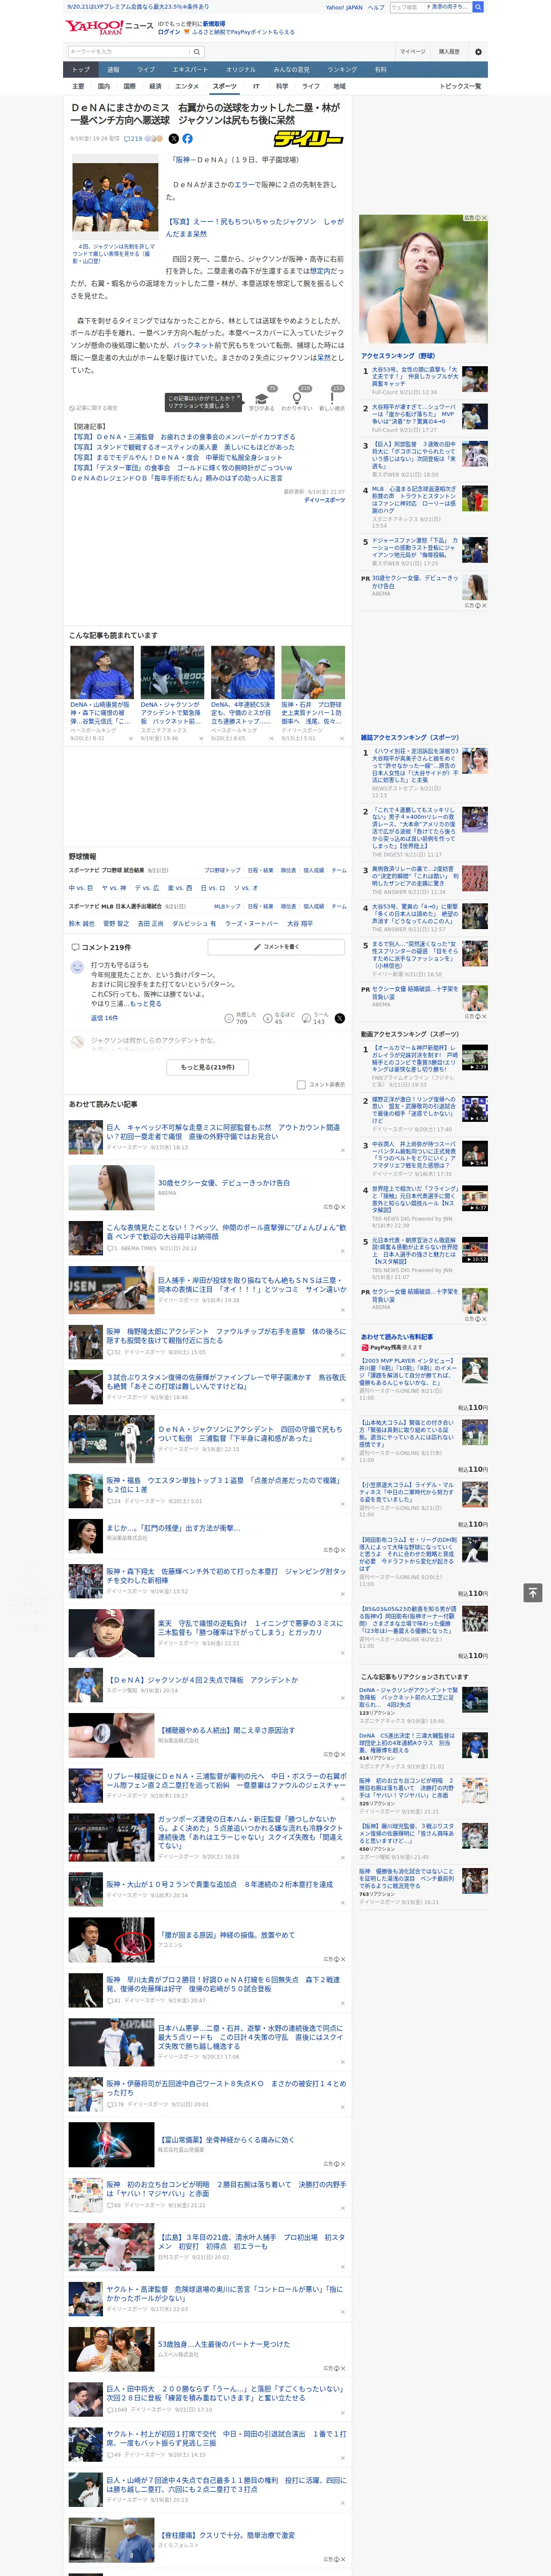Share article on Facebook icon under headline
The image size is (551, 2576).
[x=187, y=139]
